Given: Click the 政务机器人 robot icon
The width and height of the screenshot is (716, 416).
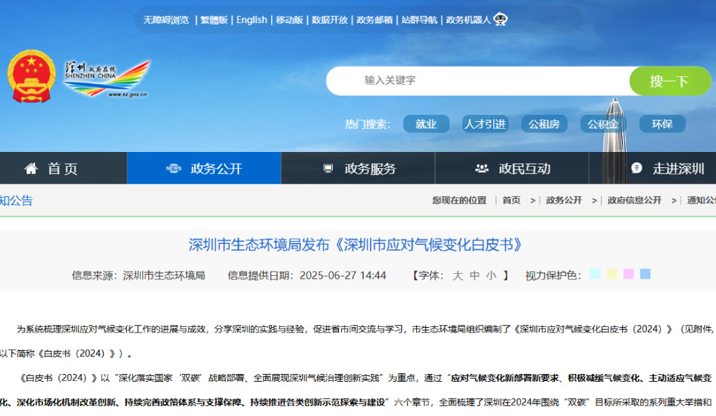Looking at the screenshot, I should tap(500, 20).
